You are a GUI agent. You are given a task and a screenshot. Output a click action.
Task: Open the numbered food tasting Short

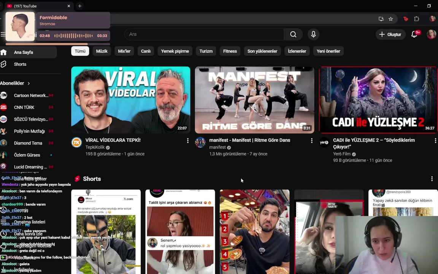(x=254, y=232)
